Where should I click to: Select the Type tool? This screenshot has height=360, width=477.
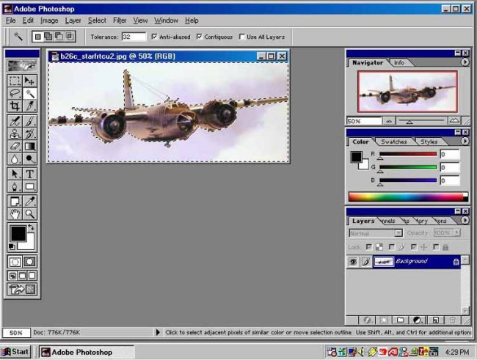(30, 174)
